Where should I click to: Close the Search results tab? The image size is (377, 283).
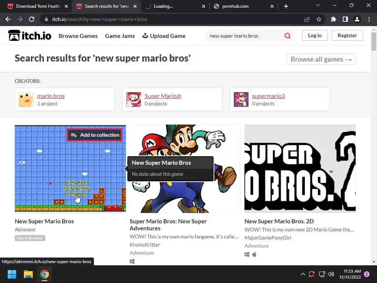(x=135, y=6)
